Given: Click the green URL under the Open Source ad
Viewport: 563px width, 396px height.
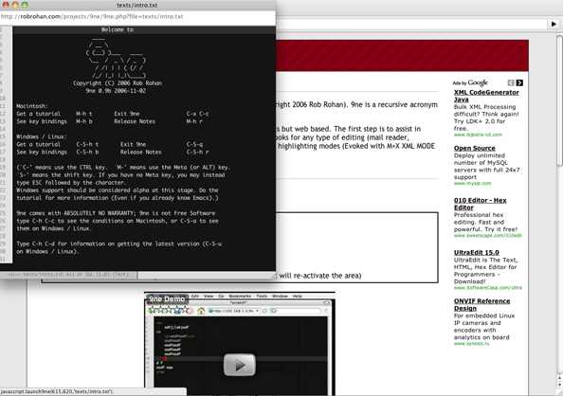Looking at the screenshot, I should [472, 184].
